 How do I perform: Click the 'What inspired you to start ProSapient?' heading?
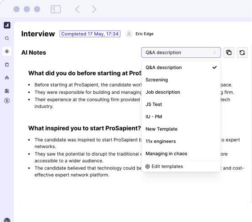click(85, 128)
